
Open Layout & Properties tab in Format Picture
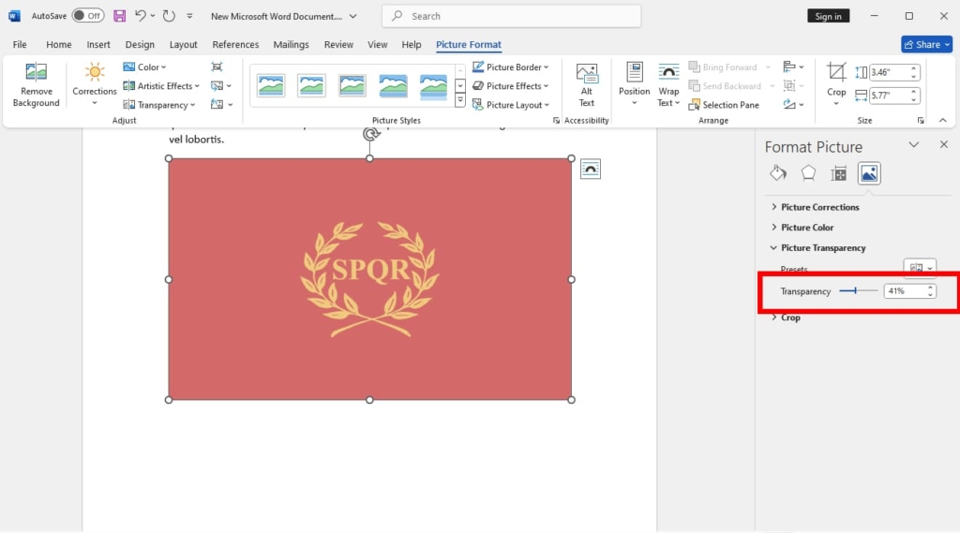pos(838,173)
